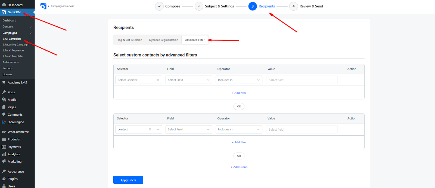Click the WooCommerce logo icon
Image resolution: width=435 pixels, height=188 pixels.
tap(4, 132)
